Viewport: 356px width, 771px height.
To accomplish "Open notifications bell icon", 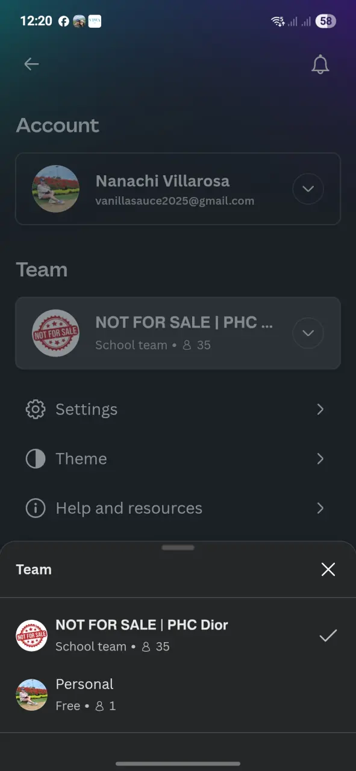I will (320, 64).
